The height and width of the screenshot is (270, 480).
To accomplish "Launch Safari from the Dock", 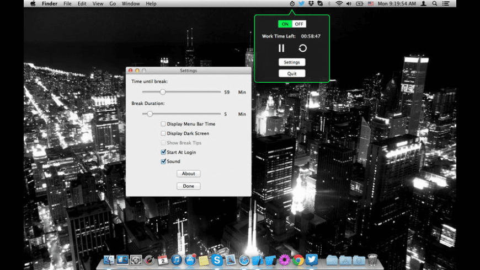I will [244, 260].
